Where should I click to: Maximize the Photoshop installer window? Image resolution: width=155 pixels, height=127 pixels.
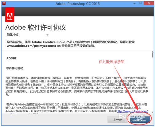coord(141,3)
